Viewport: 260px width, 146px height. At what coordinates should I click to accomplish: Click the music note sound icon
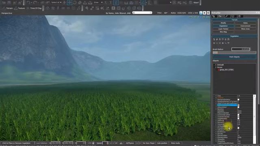(79, 8)
